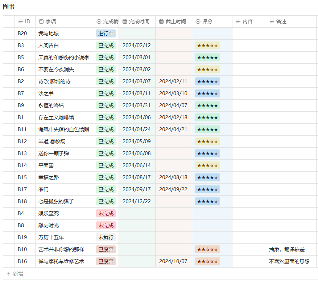Viewport: 318px width, 281px height.
Task: Click the calendar icon in 截止时间 header
Action: 161,22
